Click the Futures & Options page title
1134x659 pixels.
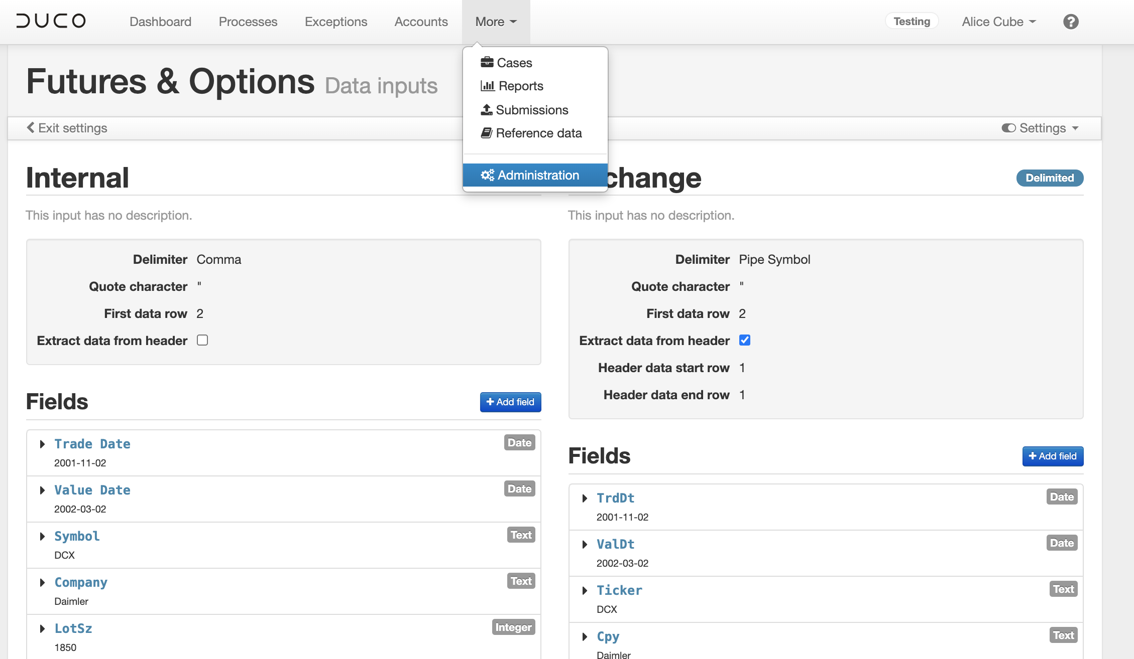(171, 81)
